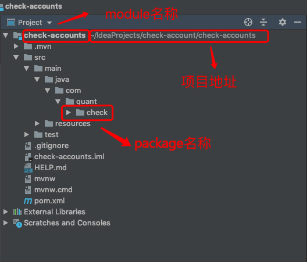Screen dimensions: 307x262
Task: Open the Project view dropdown arrow
Action: click(49, 23)
